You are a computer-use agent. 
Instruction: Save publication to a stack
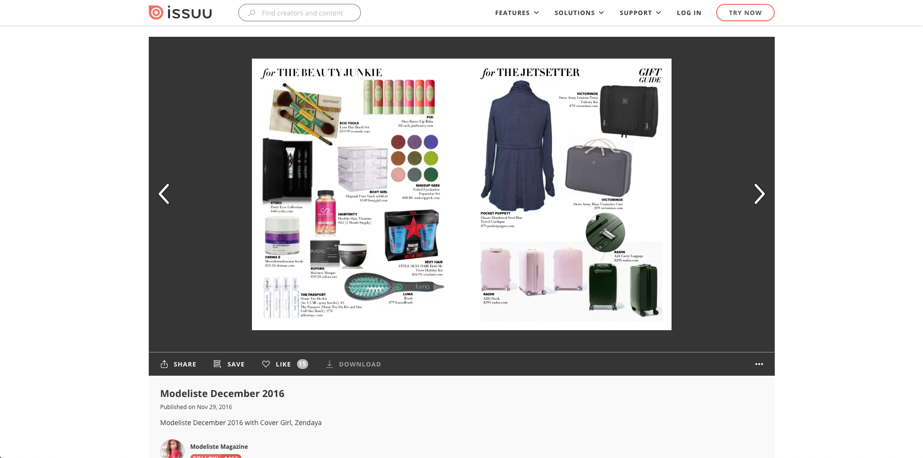pyautogui.click(x=229, y=364)
